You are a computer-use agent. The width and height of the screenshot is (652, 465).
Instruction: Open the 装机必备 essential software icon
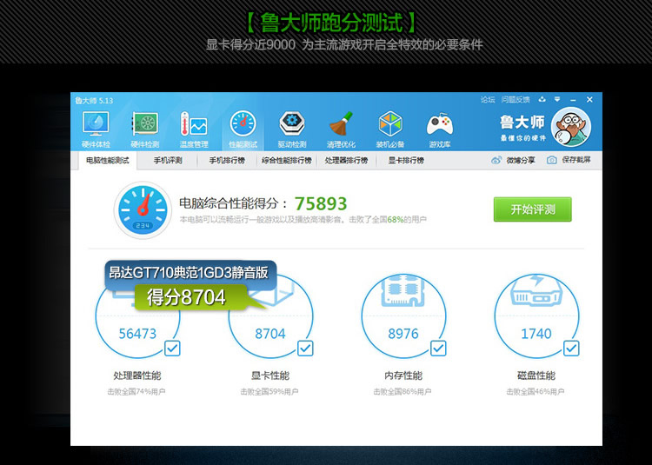[x=390, y=123]
